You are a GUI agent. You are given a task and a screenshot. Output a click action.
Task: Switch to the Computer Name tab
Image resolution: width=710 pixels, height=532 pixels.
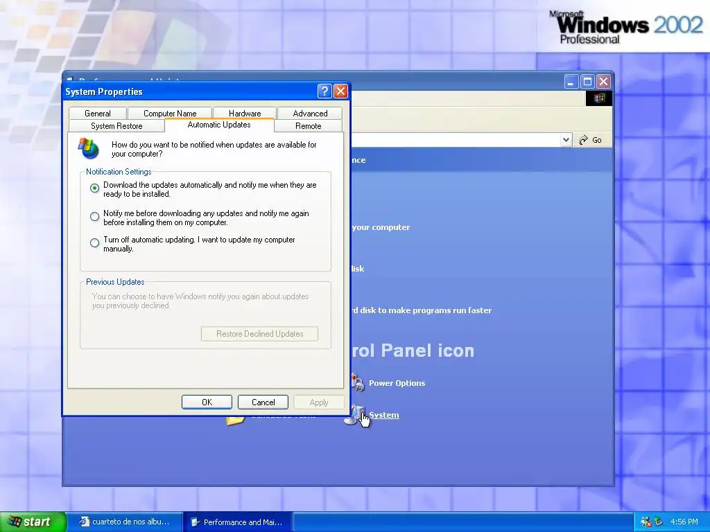[x=170, y=113]
